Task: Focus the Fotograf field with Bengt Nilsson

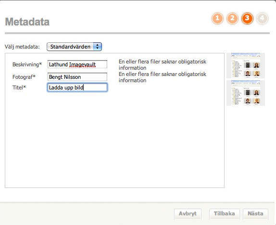Action: point(77,77)
